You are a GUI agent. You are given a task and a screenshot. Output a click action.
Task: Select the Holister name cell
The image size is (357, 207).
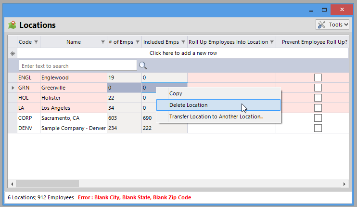74,98
